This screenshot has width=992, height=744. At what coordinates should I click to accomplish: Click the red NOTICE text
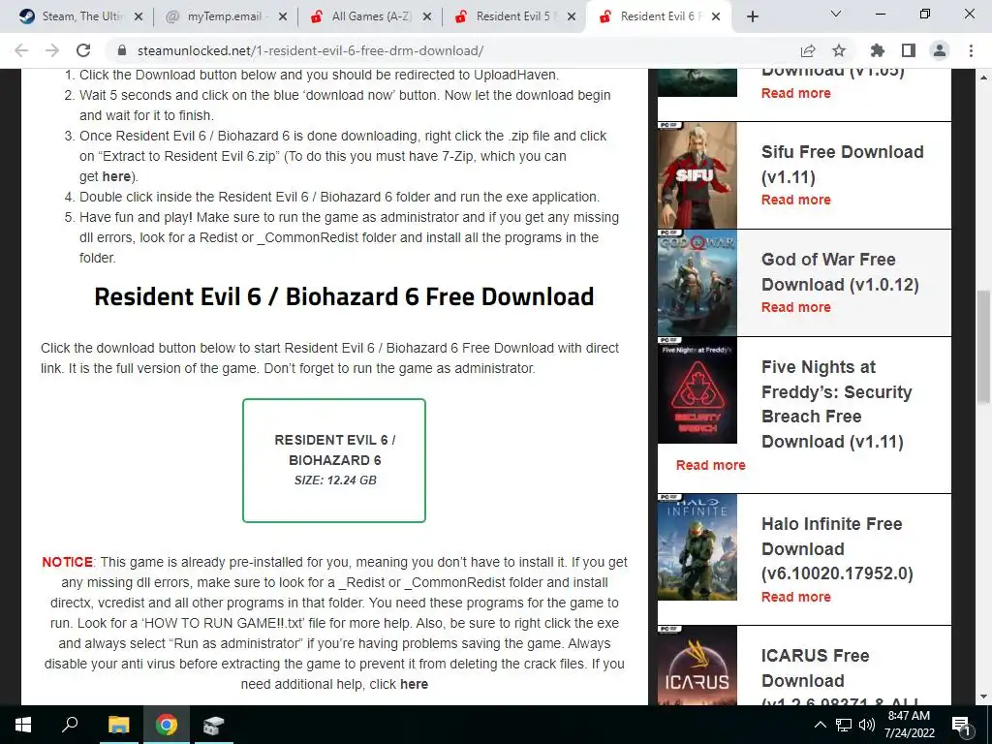pyautogui.click(x=67, y=562)
